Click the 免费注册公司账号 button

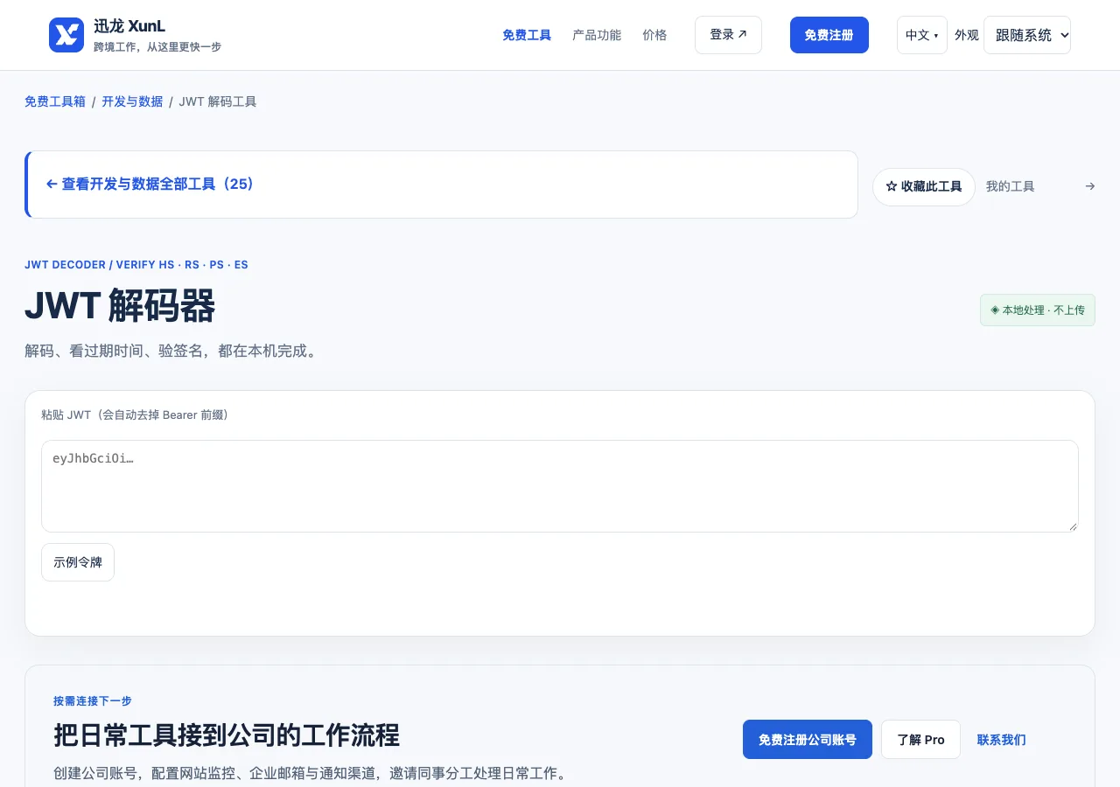[x=808, y=740]
